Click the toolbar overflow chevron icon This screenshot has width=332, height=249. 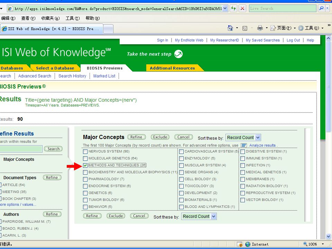pos(329,25)
